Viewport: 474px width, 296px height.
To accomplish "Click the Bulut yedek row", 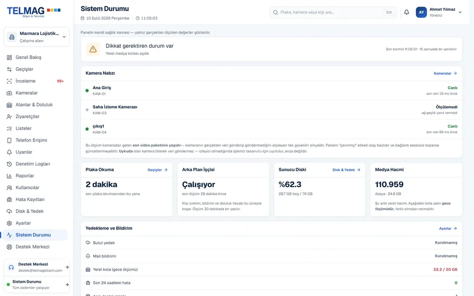I will tap(272, 243).
